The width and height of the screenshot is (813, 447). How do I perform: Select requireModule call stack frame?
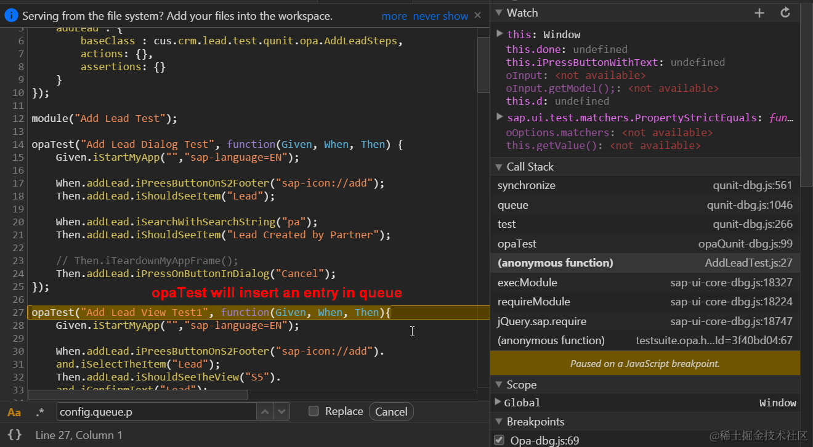[x=645, y=302]
